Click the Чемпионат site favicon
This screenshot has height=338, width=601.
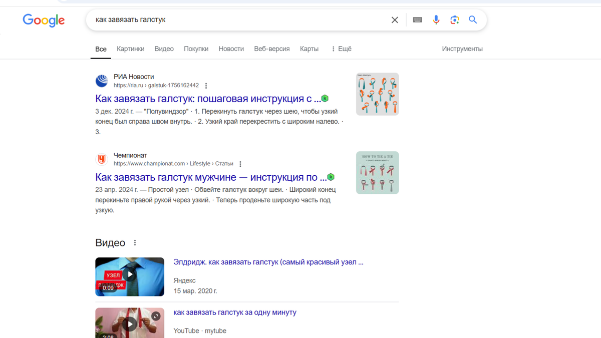102,159
